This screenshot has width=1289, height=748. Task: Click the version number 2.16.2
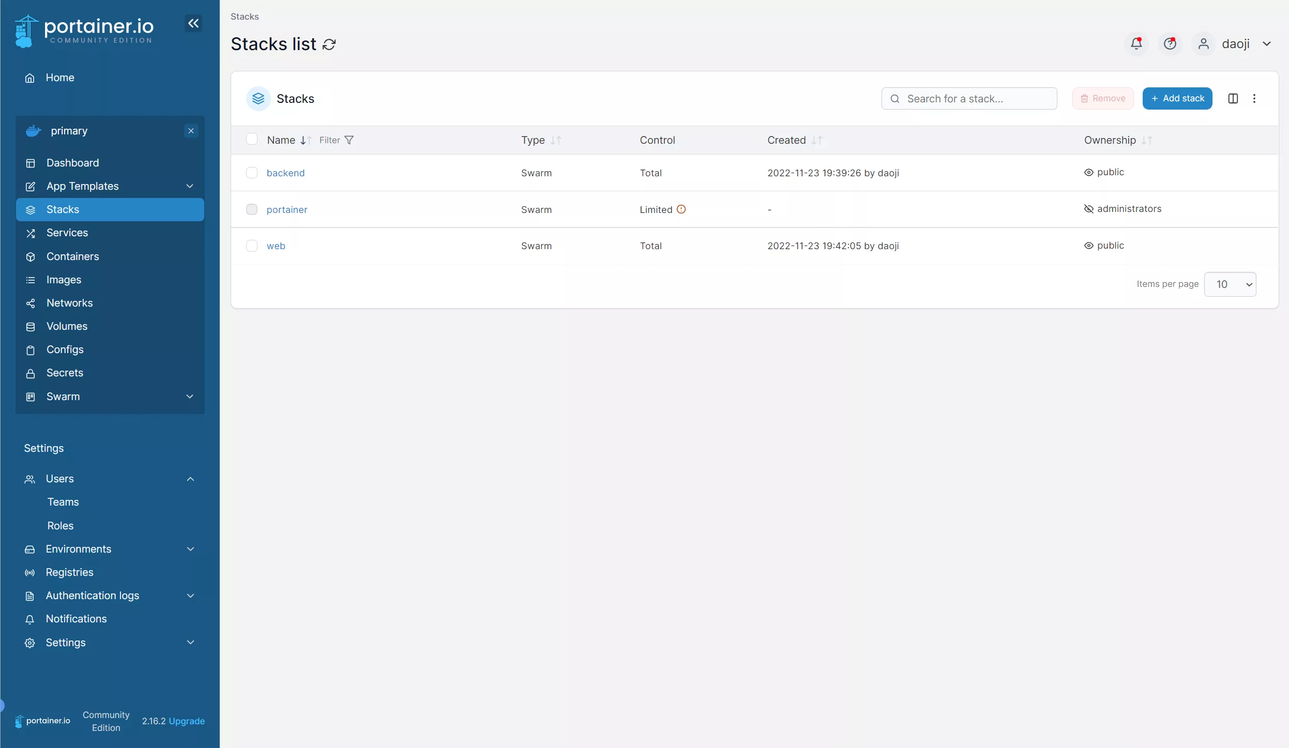point(154,721)
